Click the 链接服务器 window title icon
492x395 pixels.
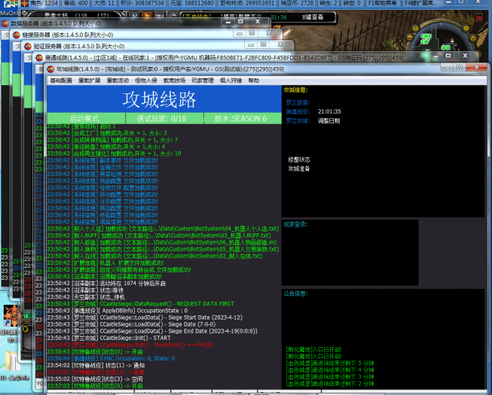17,35
